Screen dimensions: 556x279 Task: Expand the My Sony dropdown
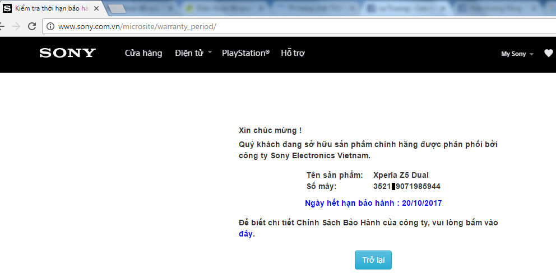[x=517, y=54]
